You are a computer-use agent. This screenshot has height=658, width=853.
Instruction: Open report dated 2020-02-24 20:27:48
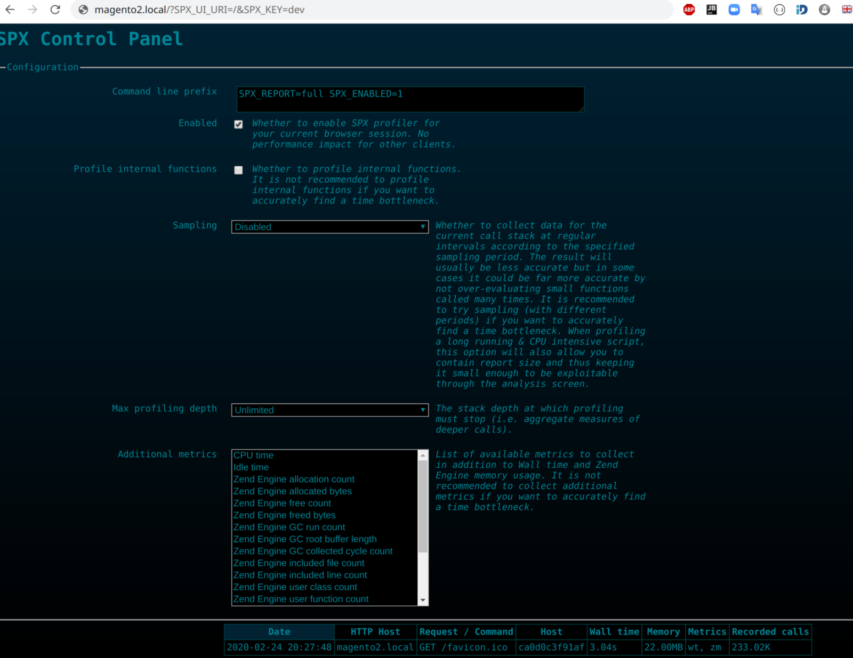coord(279,647)
